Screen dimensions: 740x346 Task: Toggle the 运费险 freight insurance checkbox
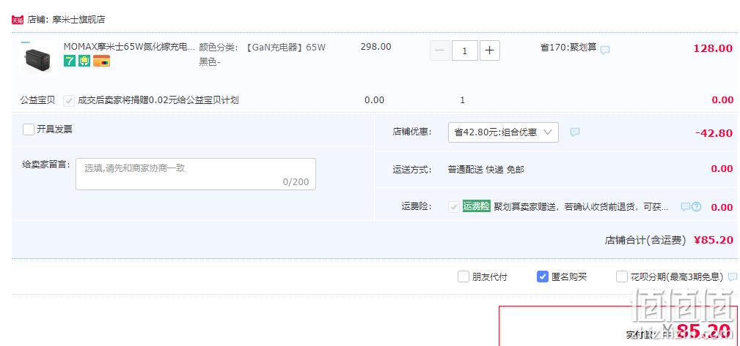coord(454,207)
